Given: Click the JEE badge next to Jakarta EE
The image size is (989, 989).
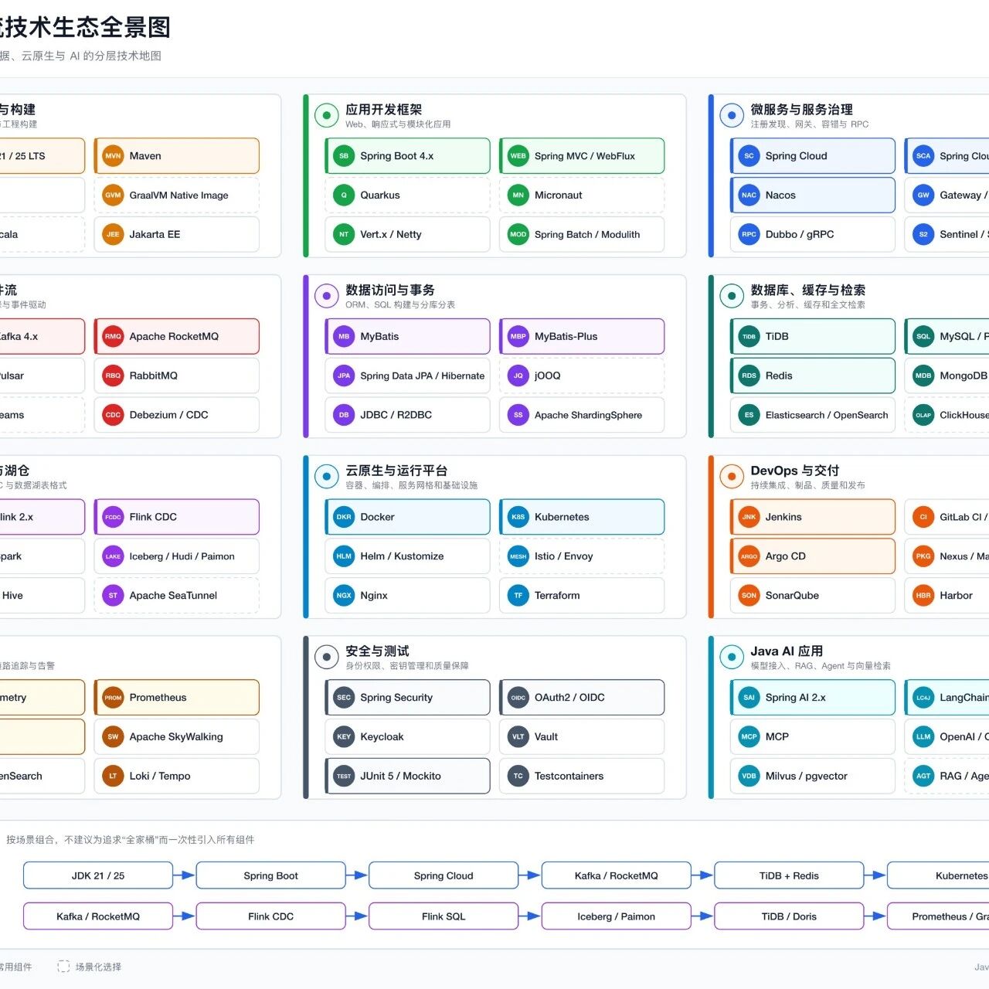Looking at the screenshot, I should 113,235.
